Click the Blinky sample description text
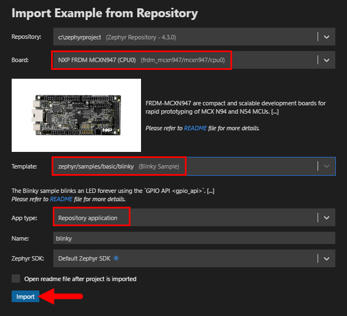Viewport: 347px width, 316px height. click(x=113, y=191)
